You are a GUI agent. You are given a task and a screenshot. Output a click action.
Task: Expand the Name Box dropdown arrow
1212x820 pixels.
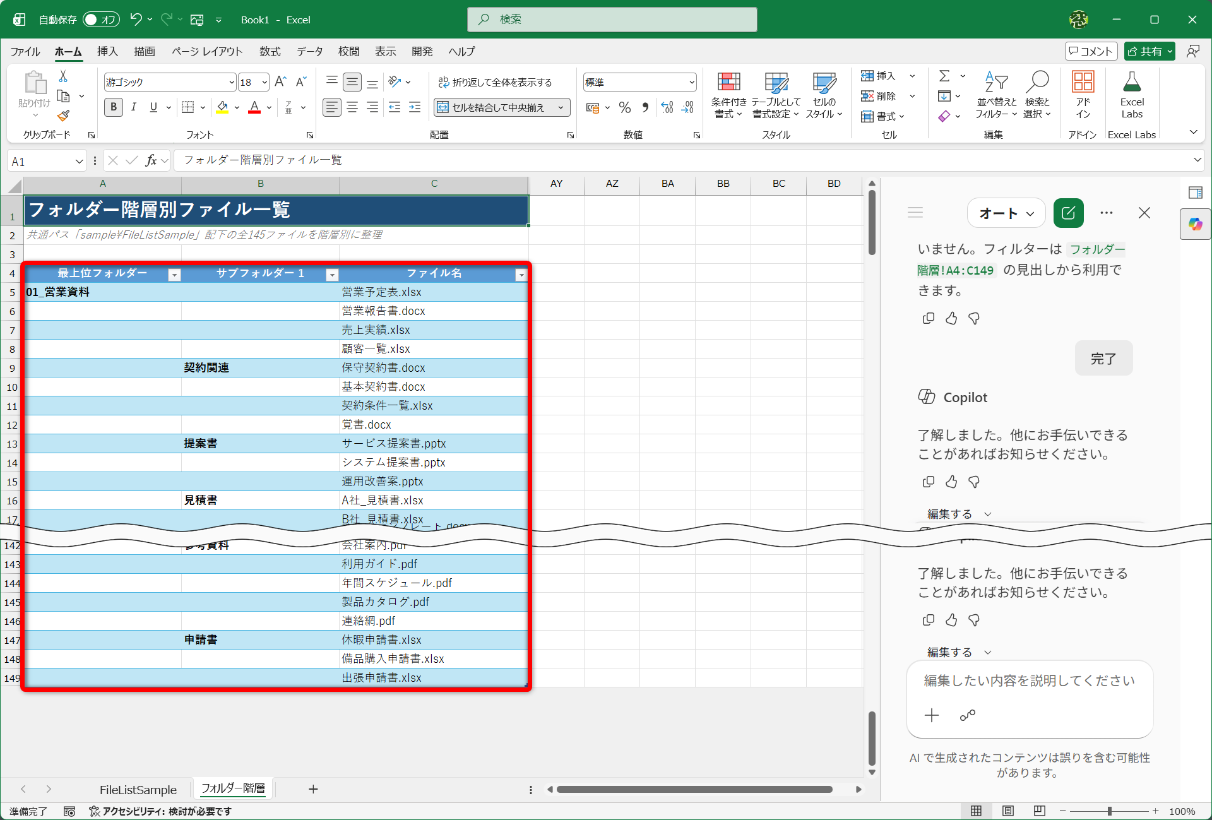point(79,161)
